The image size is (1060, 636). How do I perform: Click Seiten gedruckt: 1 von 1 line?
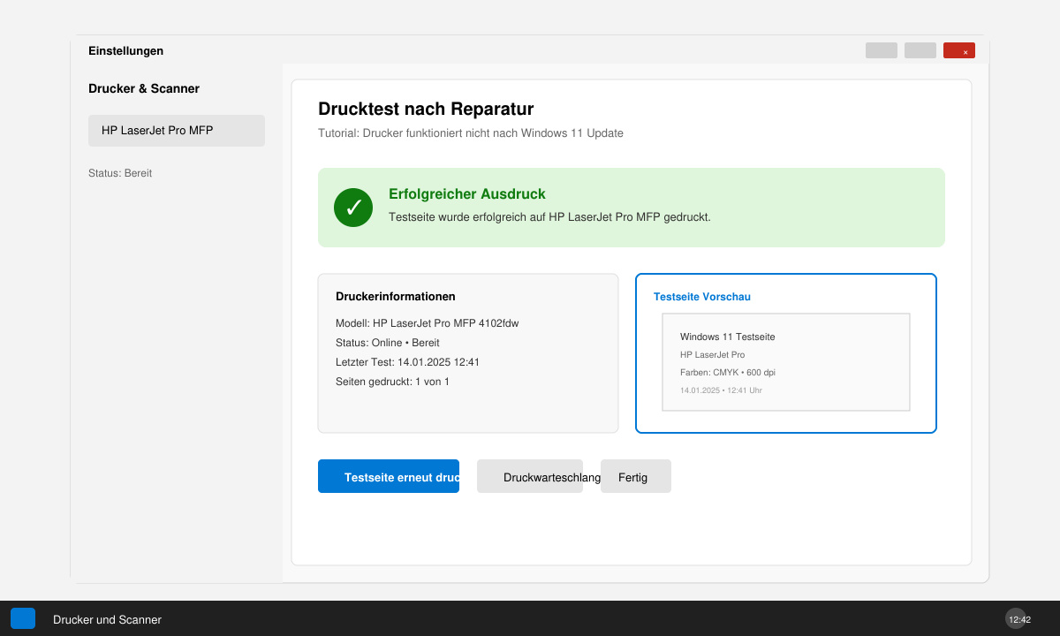point(392,382)
